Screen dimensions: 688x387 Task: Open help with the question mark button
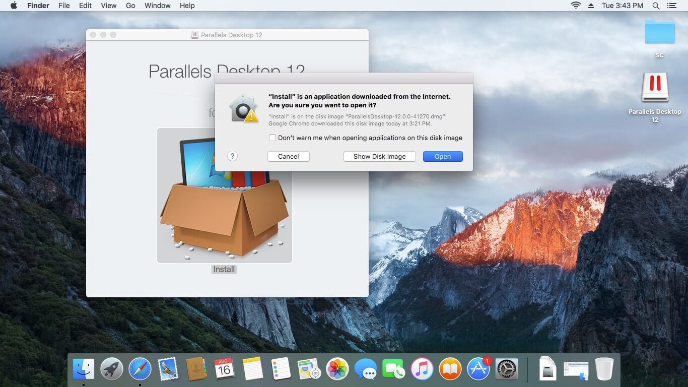(232, 156)
